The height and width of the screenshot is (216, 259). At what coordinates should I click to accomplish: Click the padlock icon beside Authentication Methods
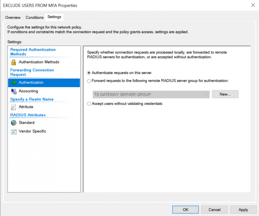pos(13,62)
